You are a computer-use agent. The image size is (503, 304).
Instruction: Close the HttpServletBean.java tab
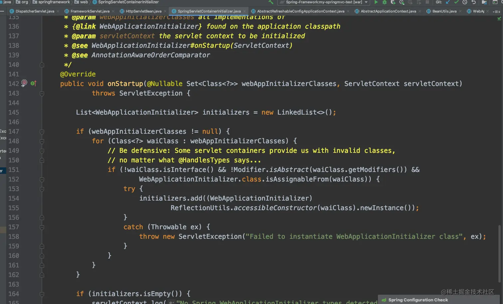165,11
